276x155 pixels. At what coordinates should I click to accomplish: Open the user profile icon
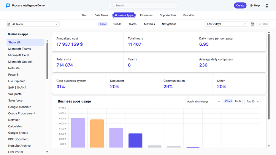point(267,5)
